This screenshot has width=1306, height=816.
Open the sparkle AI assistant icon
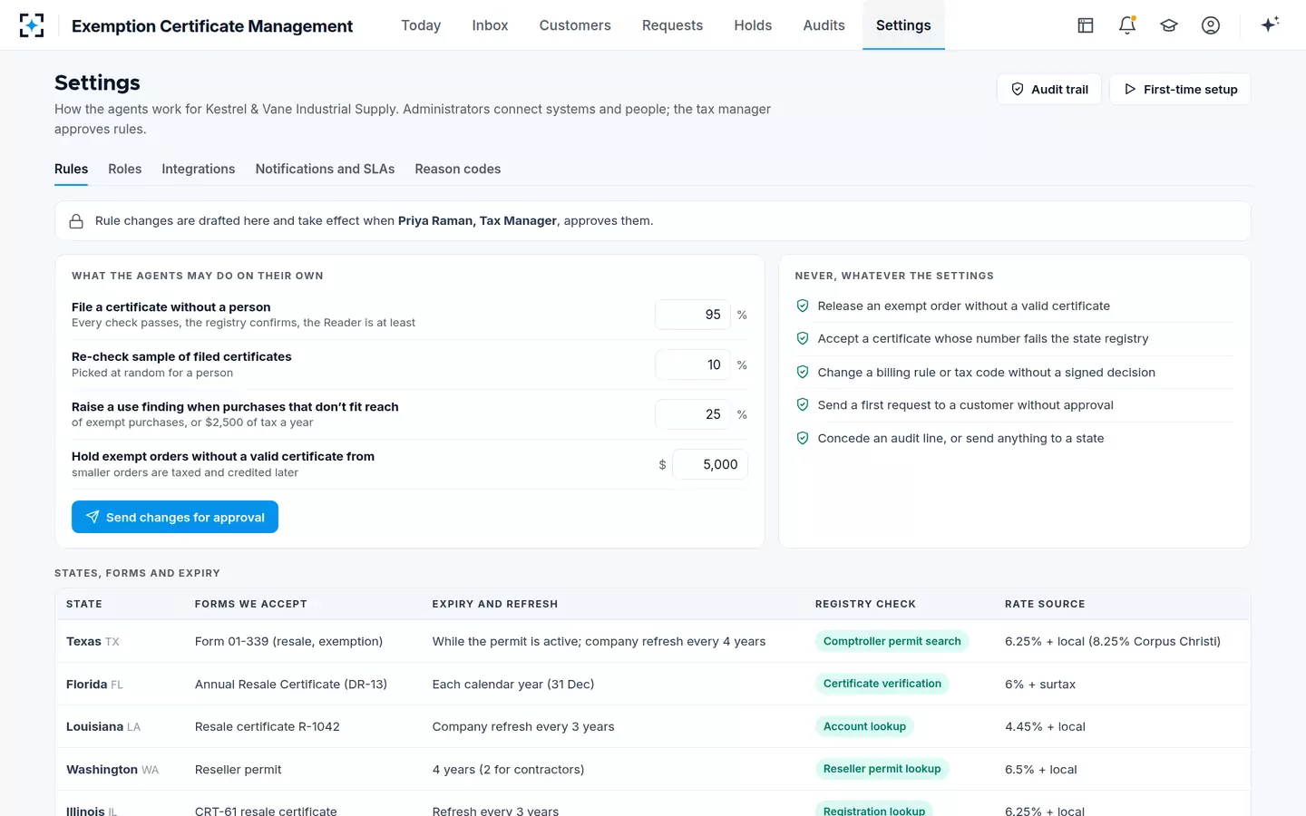tap(1270, 24)
